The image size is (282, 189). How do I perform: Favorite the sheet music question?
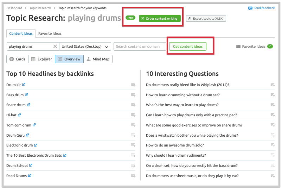[273, 176]
